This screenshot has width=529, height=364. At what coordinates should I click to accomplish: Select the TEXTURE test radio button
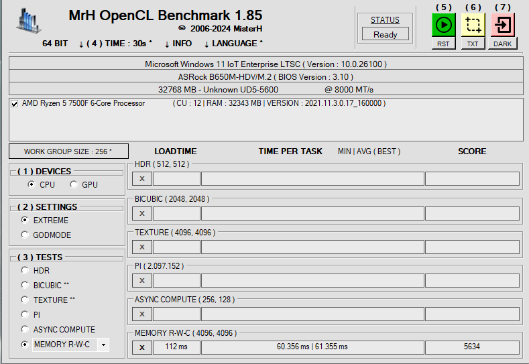coord(25,300)
